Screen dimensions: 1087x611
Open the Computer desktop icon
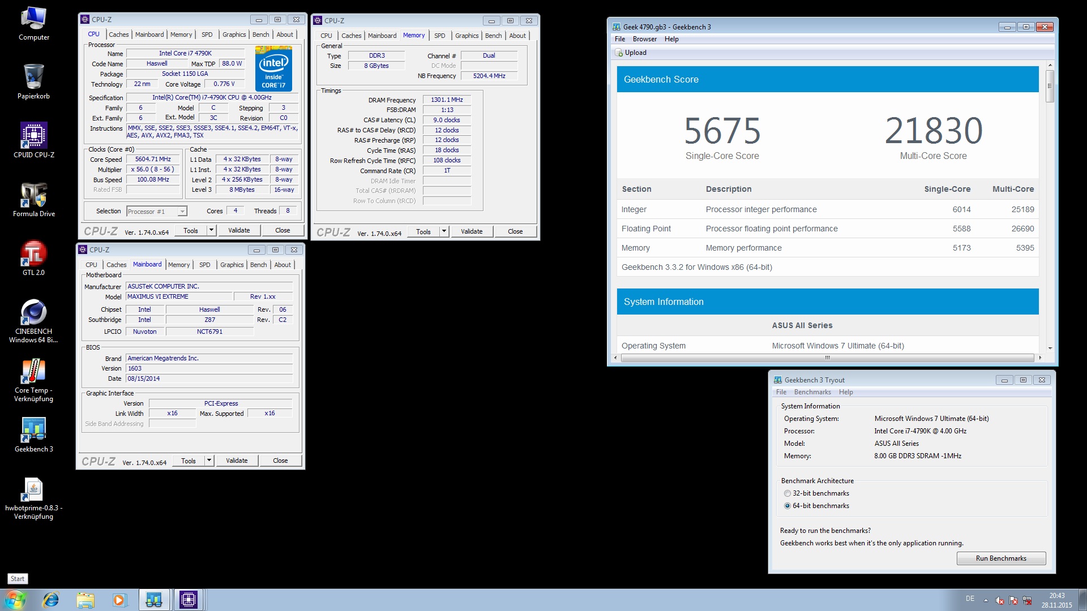33,24
